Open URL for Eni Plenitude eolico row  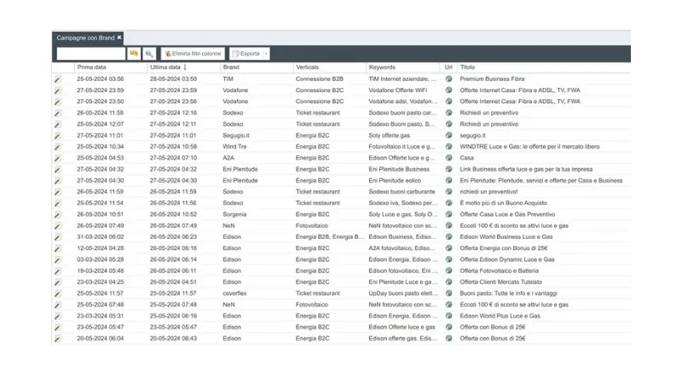tap(448, 180)
